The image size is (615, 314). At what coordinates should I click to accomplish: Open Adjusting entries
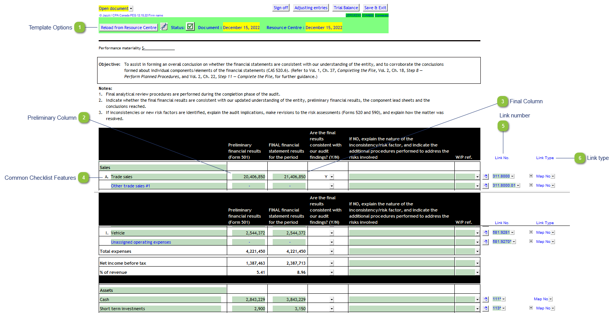click(311, 8)
